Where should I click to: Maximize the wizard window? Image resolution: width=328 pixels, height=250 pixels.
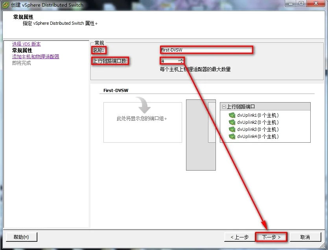pyautogui.click(x=301, y=4)
